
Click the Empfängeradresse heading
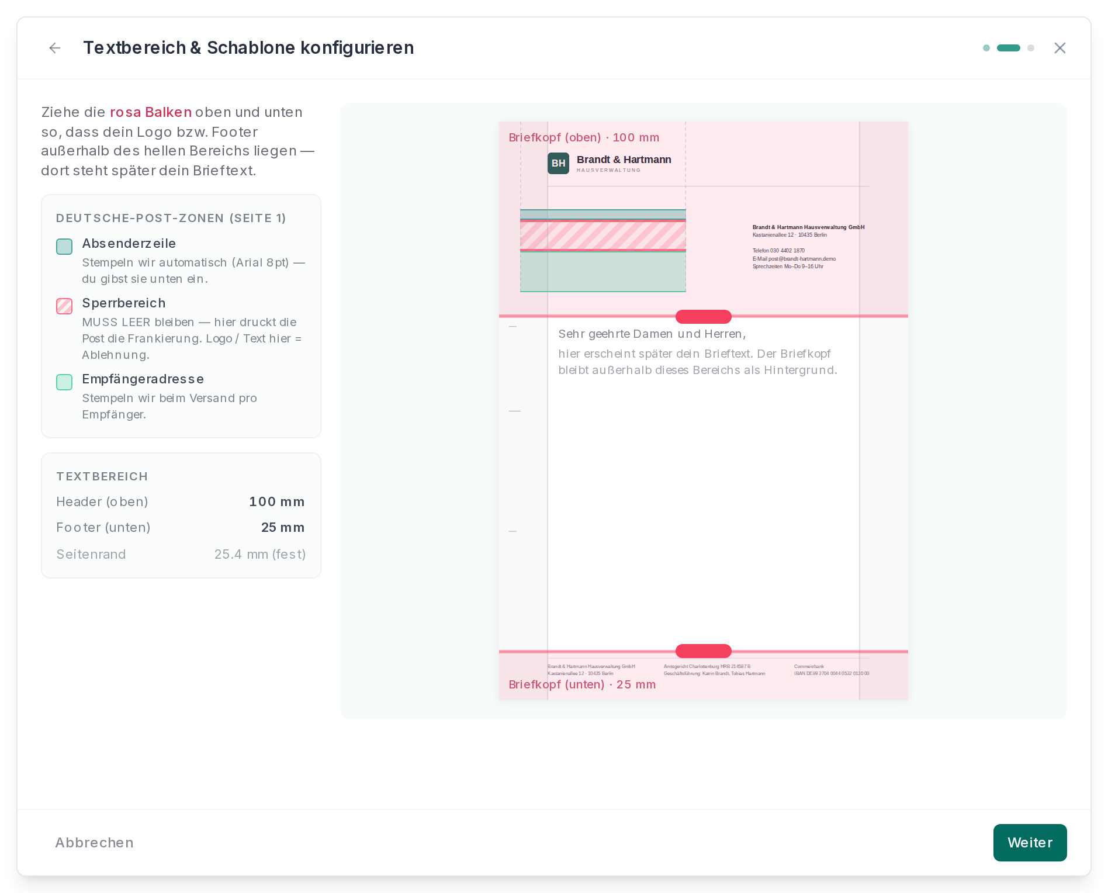[143, 379]
